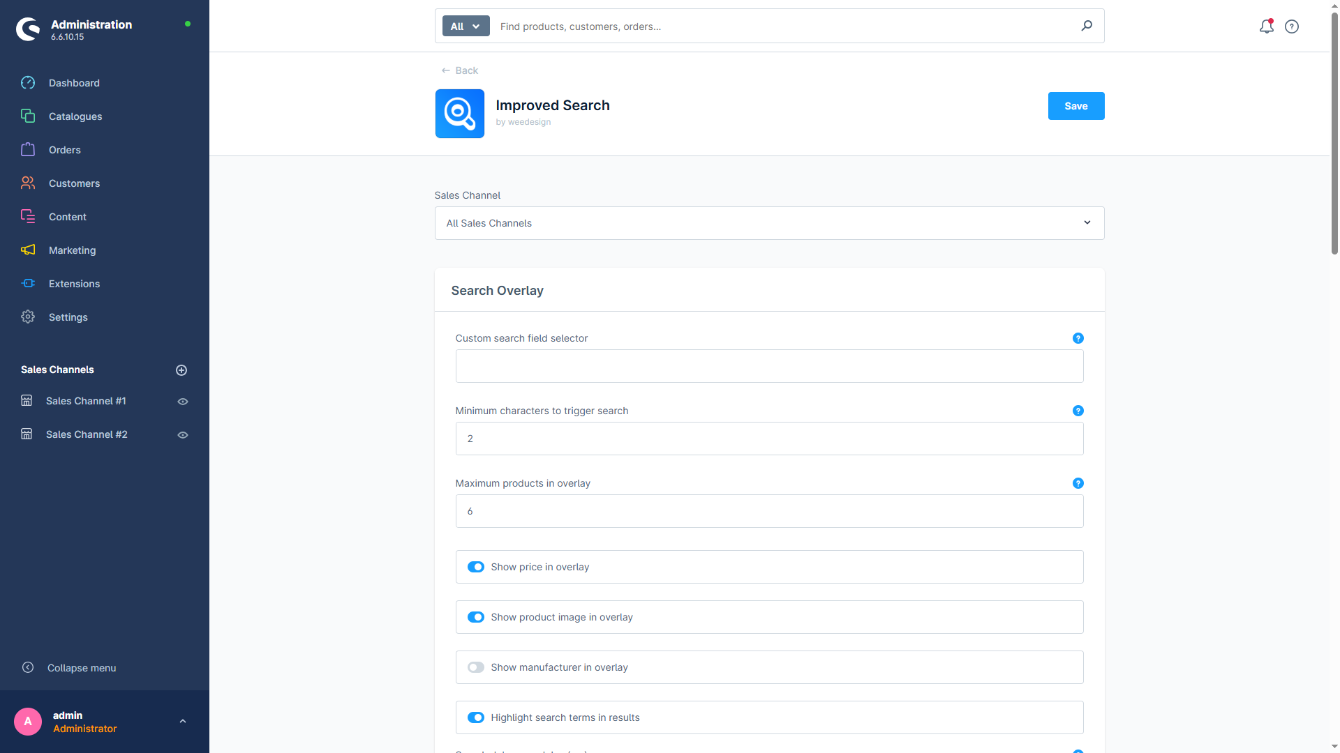Open the Extensions menu item
The height and width of the screenshot is (753, 1340).
pos(74,284)
